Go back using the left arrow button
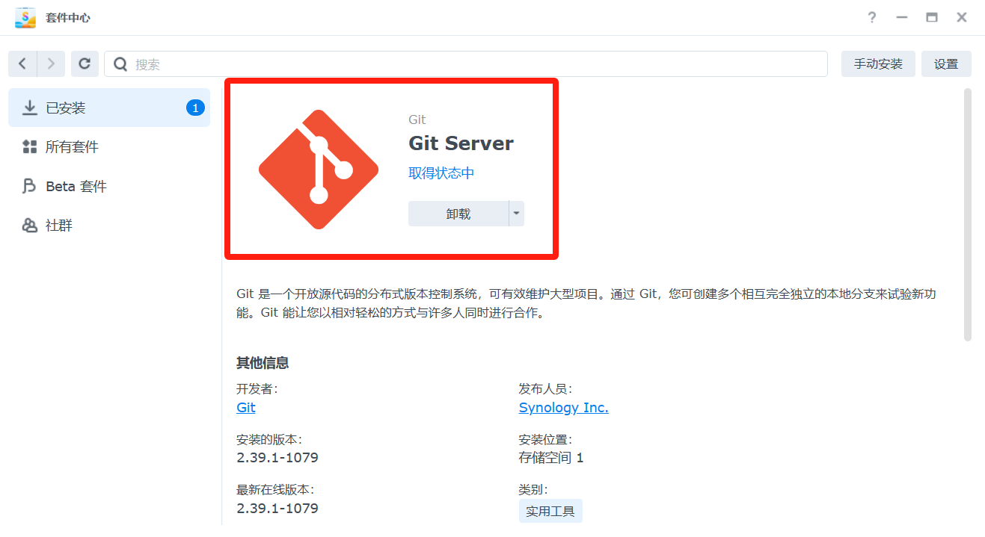The image size is (985, 537). 22,64
